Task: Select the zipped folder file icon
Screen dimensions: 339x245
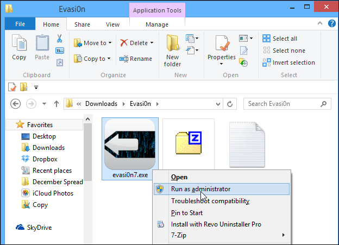Action: (x=189, y=143)
